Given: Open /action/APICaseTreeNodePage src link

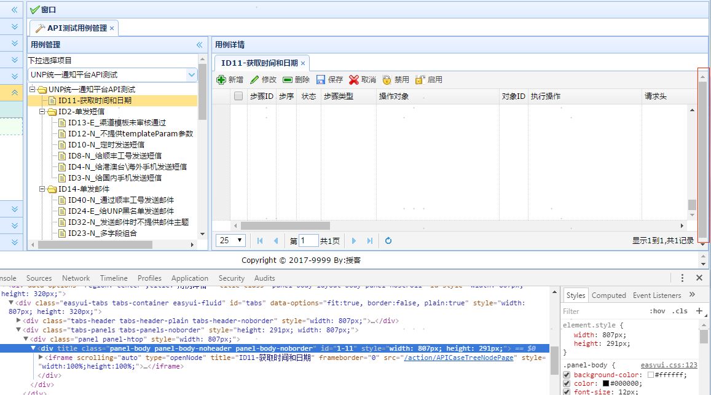Looking at the screenshot, I should [458, 358].
